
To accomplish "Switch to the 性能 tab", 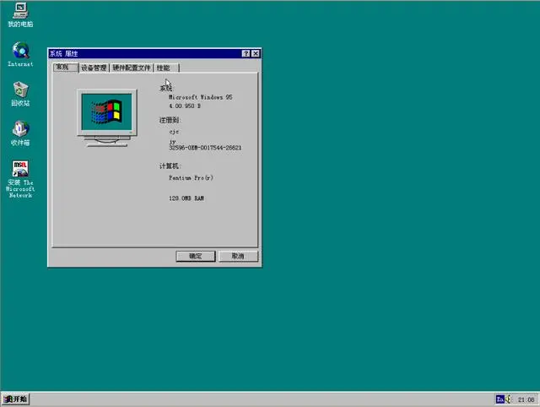I will (167, 68).
